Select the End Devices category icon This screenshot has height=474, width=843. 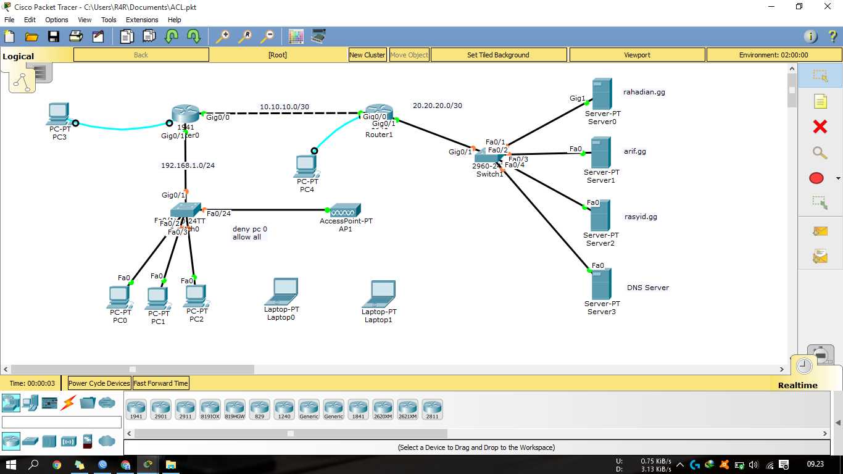click(x=30, y=403)
